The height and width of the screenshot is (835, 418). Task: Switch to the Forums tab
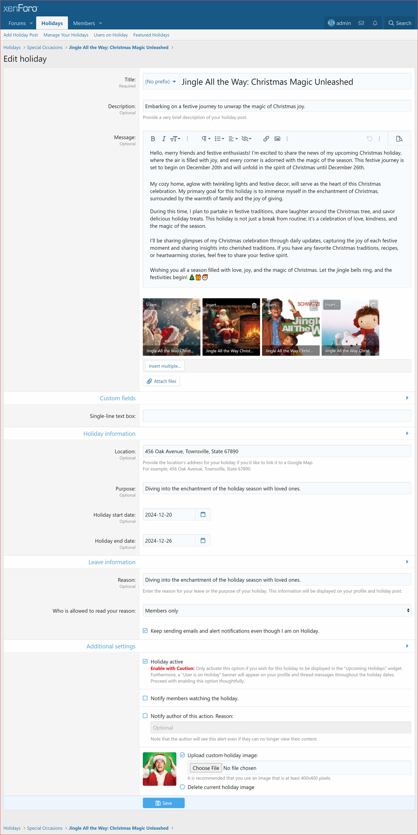pos(17,23)
